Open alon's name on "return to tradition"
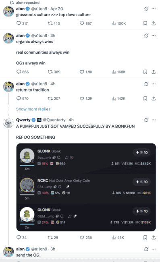 pyautogui.click(x=20, y=84)
